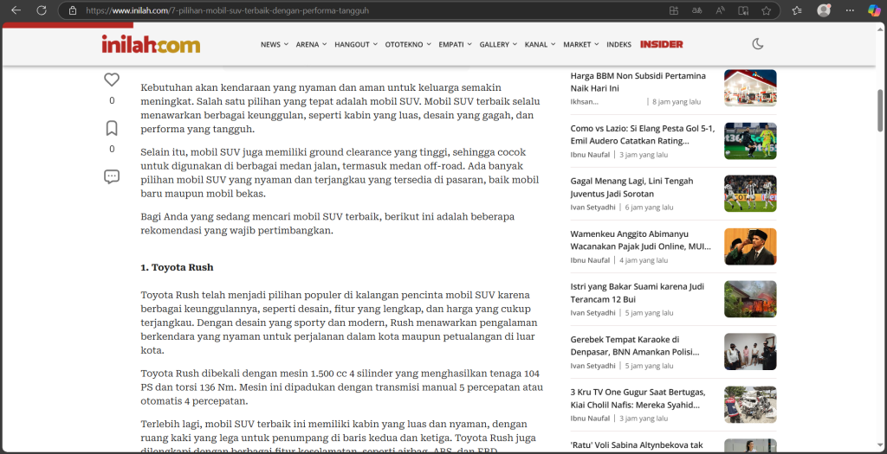The width and height of the screenshot is (887, 454).
Task: Click Juventus players thumbnail
Action: pos(750,194)
